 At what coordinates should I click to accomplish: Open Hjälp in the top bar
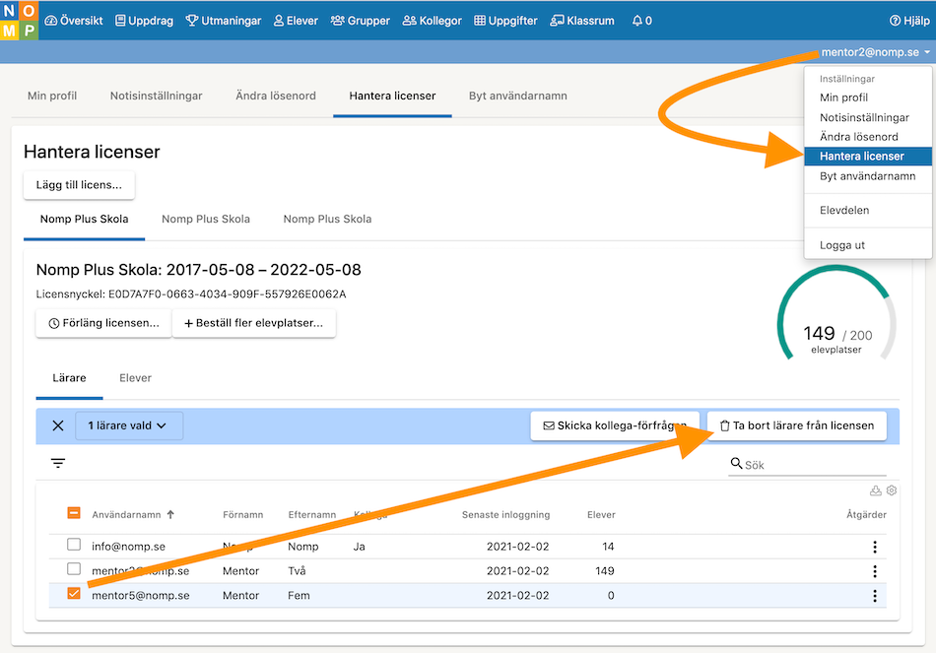(x=909, y=21)
